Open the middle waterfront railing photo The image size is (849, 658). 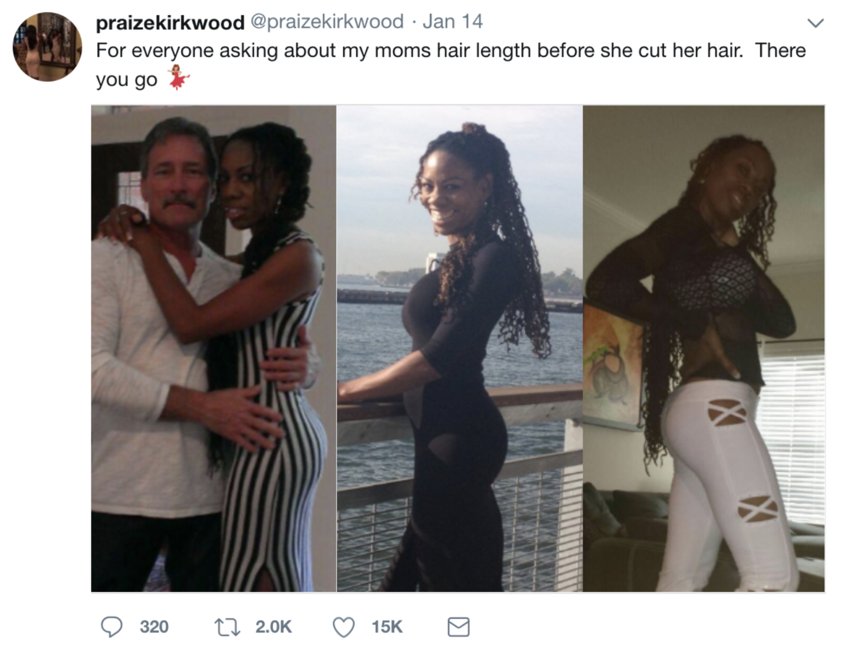coord(460,349)
